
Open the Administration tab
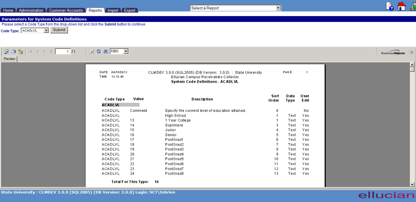[31, 10]
